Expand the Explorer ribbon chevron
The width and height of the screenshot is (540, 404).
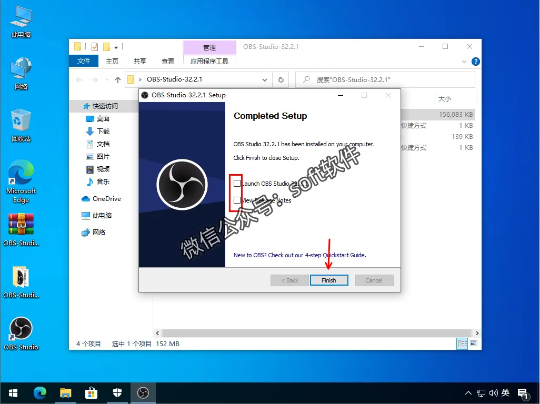(464, 62)
